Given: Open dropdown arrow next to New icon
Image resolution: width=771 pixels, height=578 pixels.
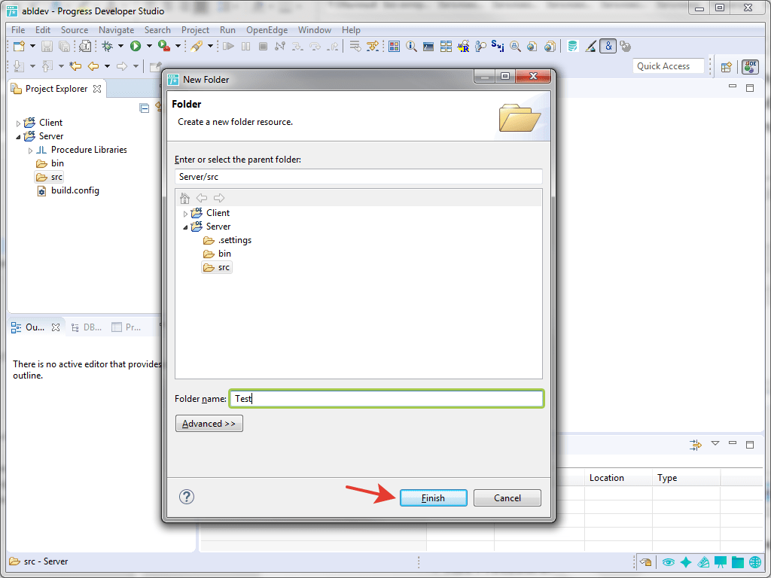Looking at the screenshot, I should [32, 47].
